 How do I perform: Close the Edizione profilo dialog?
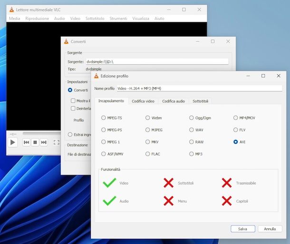279,76
